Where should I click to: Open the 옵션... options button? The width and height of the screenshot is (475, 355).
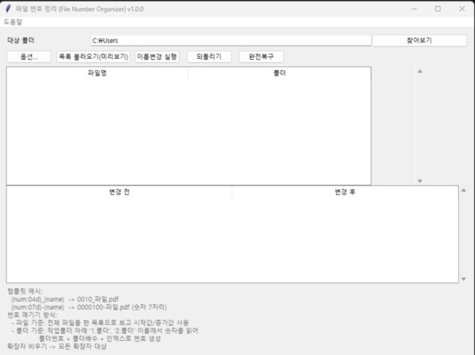[29, 57]
